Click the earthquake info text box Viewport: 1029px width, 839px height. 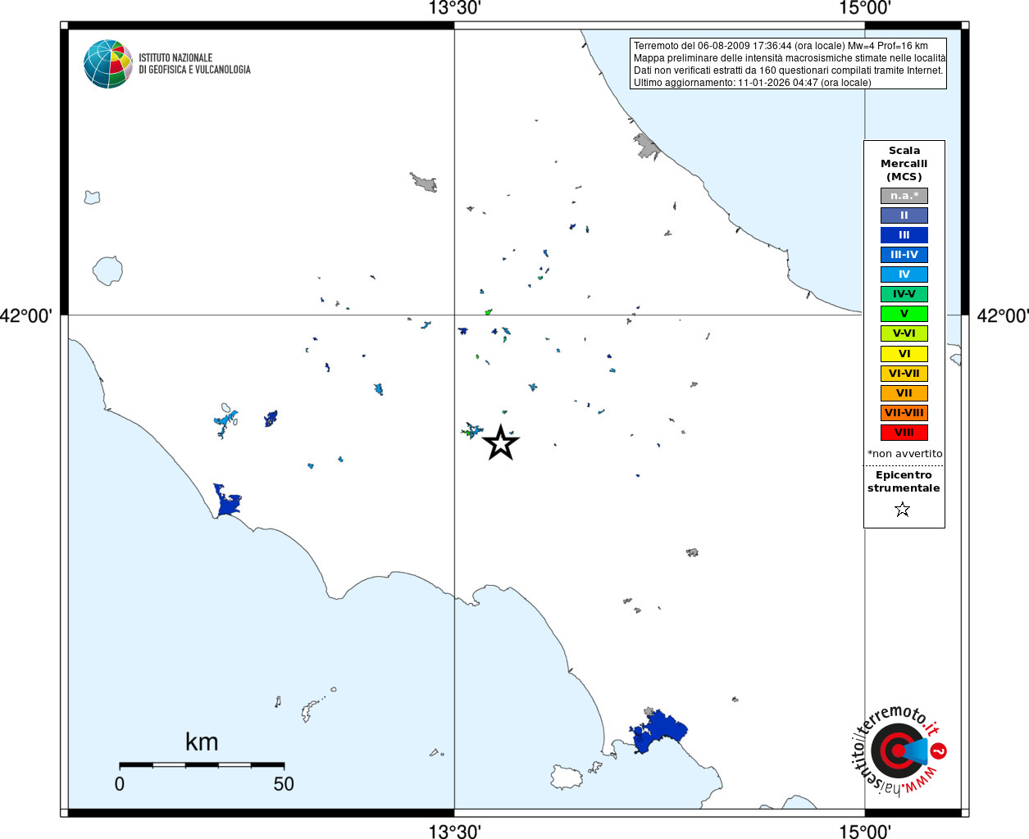pos(789,64)
